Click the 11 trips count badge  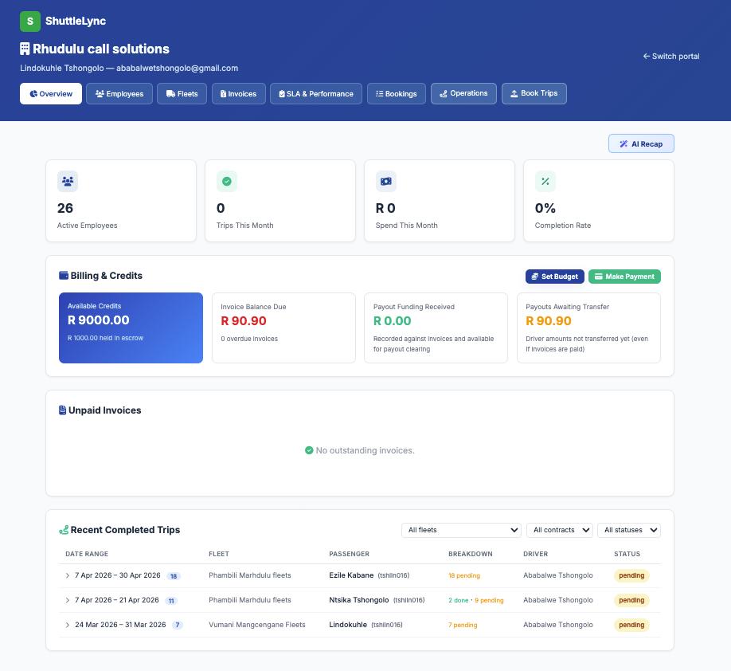(171, 601)
